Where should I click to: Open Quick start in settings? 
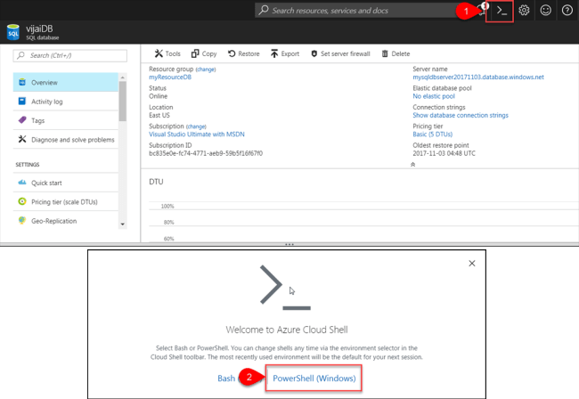point(66,183)
